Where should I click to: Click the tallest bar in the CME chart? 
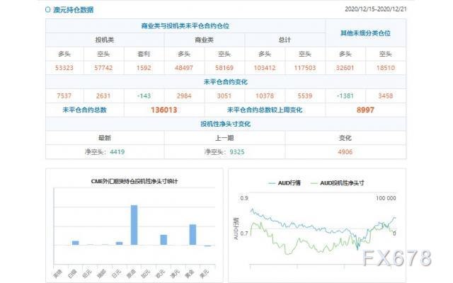[x=134, y=225]
